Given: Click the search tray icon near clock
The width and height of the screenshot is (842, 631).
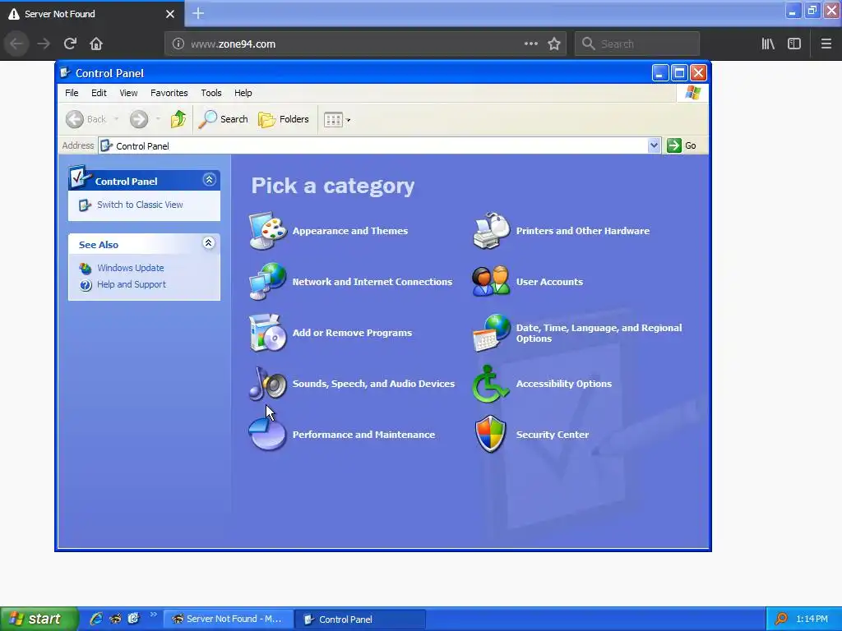Looking at the screenshot, I should 781,619.
